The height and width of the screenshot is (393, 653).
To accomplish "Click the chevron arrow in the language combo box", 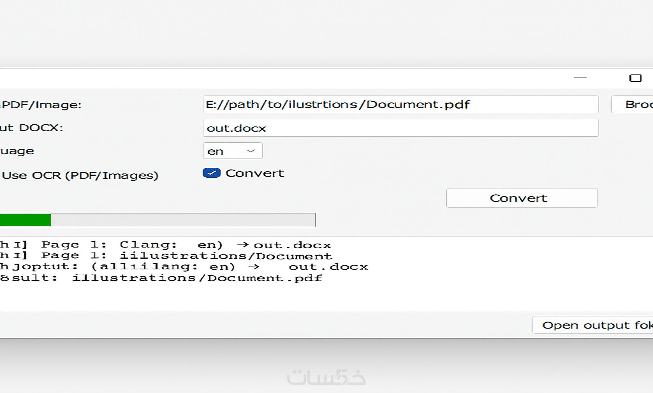I will (x=251, y=151).
